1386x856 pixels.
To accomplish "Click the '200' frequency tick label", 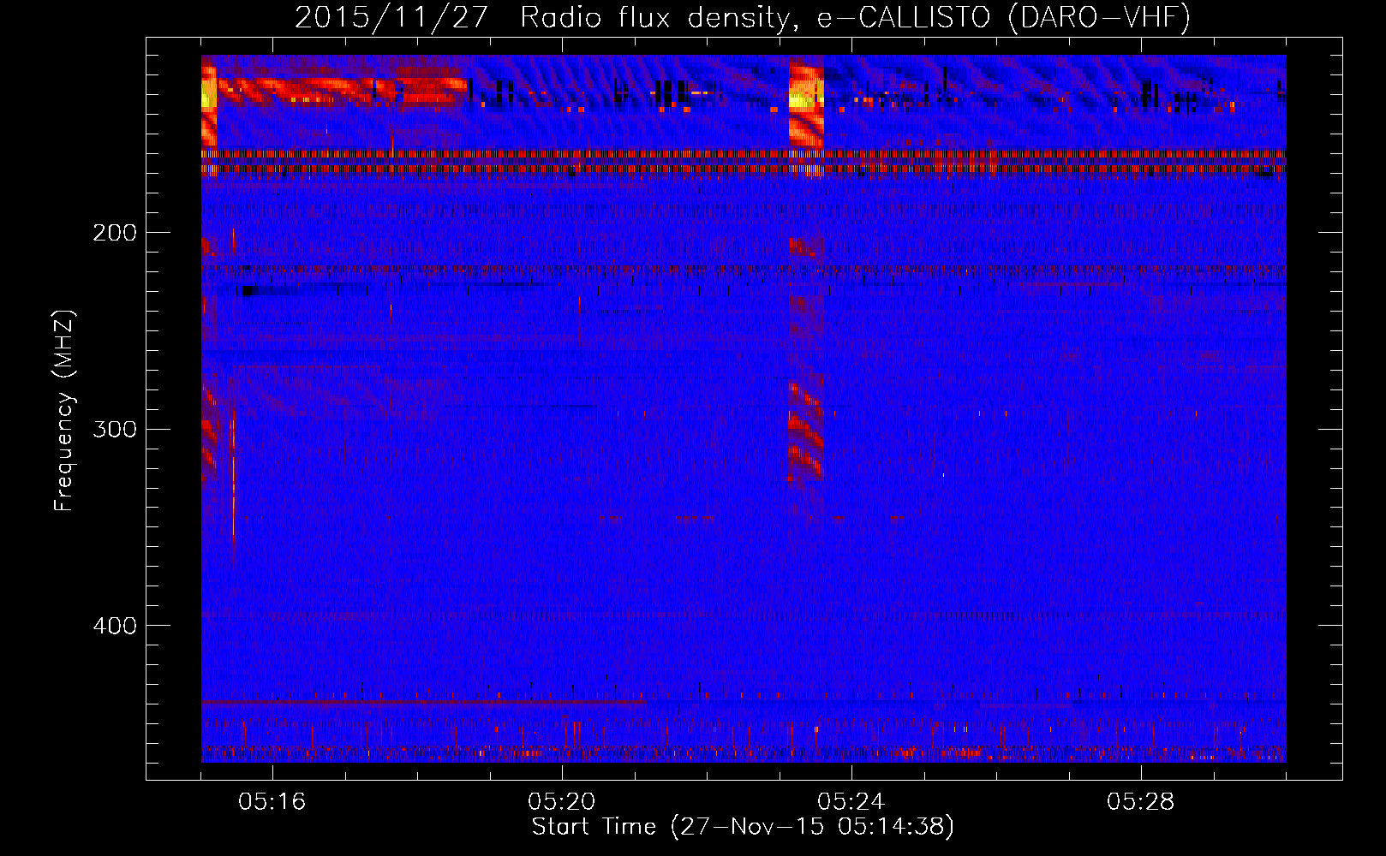I will coord(115,233).
